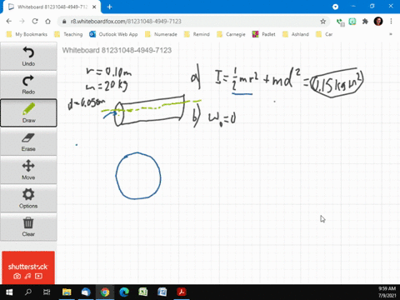
Task: Open the Carnegie bookmarks folder
Action: [x=232, y=34]
